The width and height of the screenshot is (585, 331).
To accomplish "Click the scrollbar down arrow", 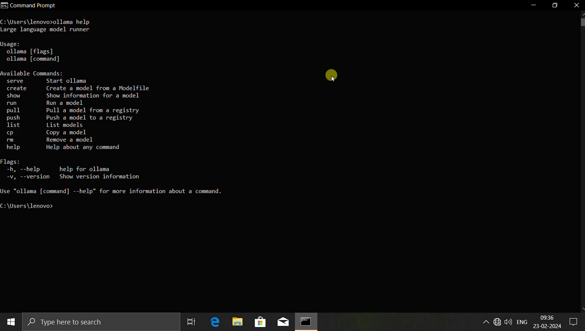I will click(583, 309).
